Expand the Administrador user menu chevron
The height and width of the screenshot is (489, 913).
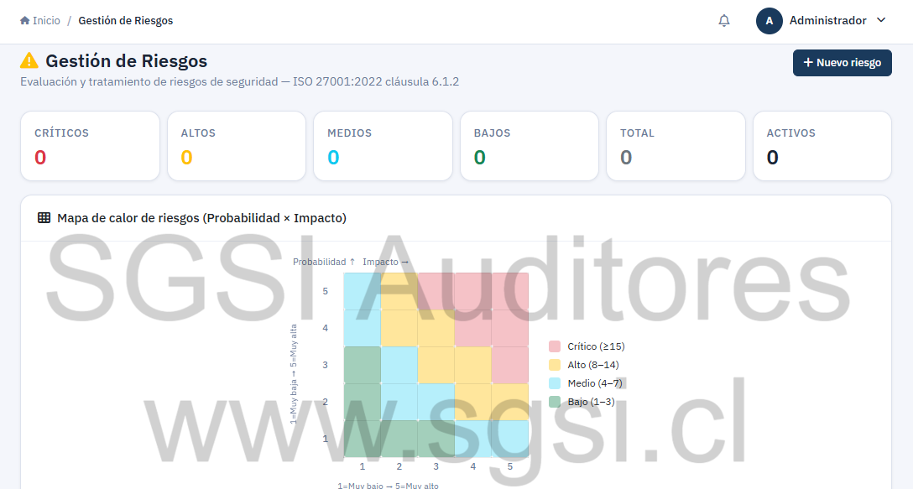881,20
